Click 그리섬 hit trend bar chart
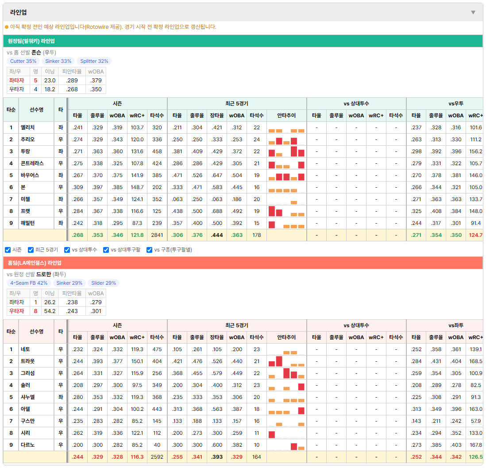 tap(286, 373)
